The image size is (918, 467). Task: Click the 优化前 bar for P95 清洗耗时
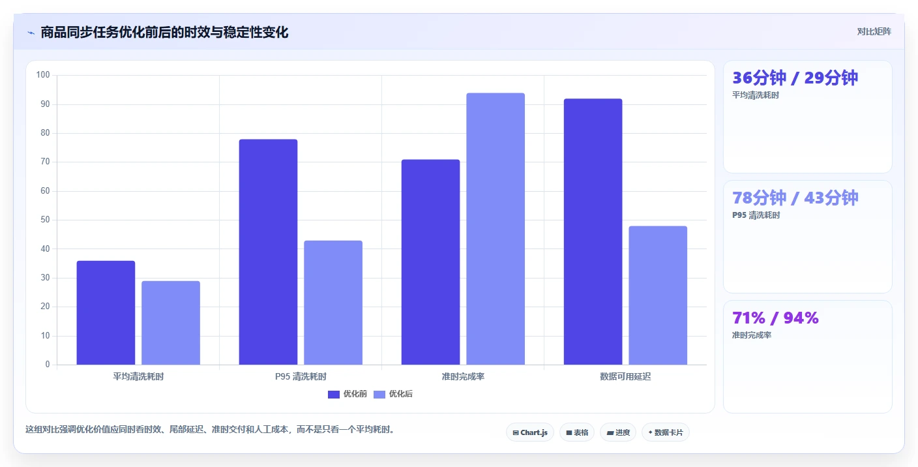pos(268,252)
